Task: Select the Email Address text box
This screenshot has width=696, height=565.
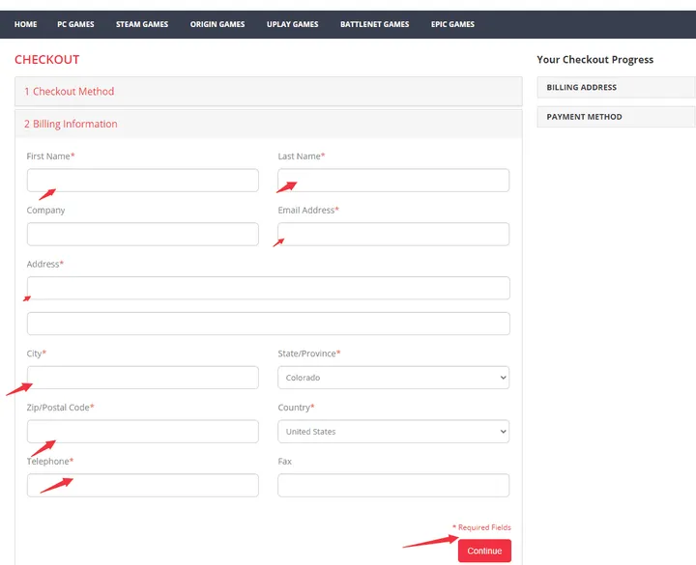Action: (x=392, y=235)
